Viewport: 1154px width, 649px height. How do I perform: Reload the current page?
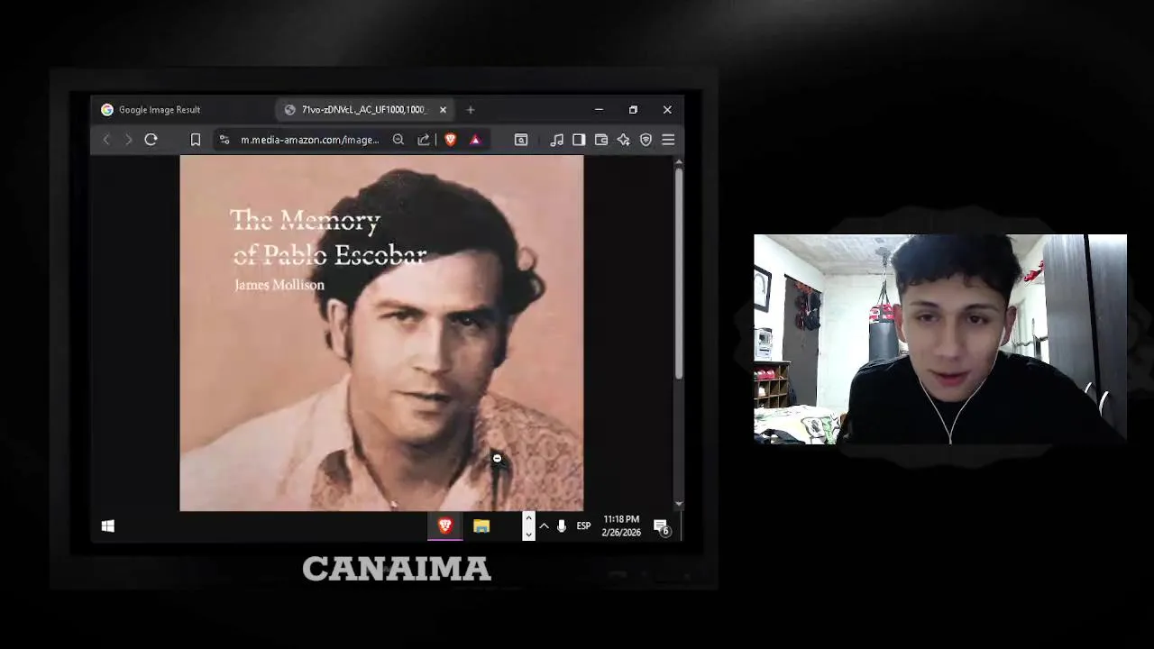(151, 140)
